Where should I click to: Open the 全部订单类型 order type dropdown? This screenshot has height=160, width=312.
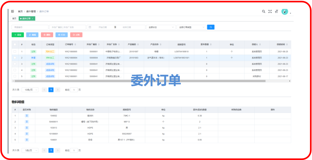191,27
